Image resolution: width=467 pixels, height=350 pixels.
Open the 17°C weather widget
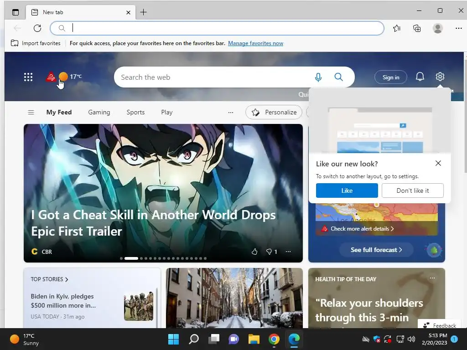pyautogui.click(x=70, y=77)
